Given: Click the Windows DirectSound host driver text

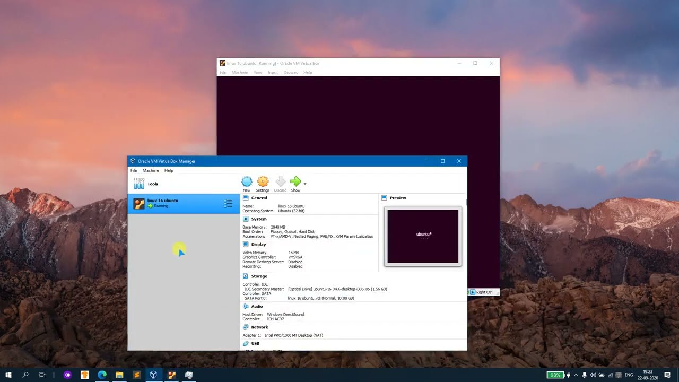Looking at the screenshot, I should (x=285, y=315).
